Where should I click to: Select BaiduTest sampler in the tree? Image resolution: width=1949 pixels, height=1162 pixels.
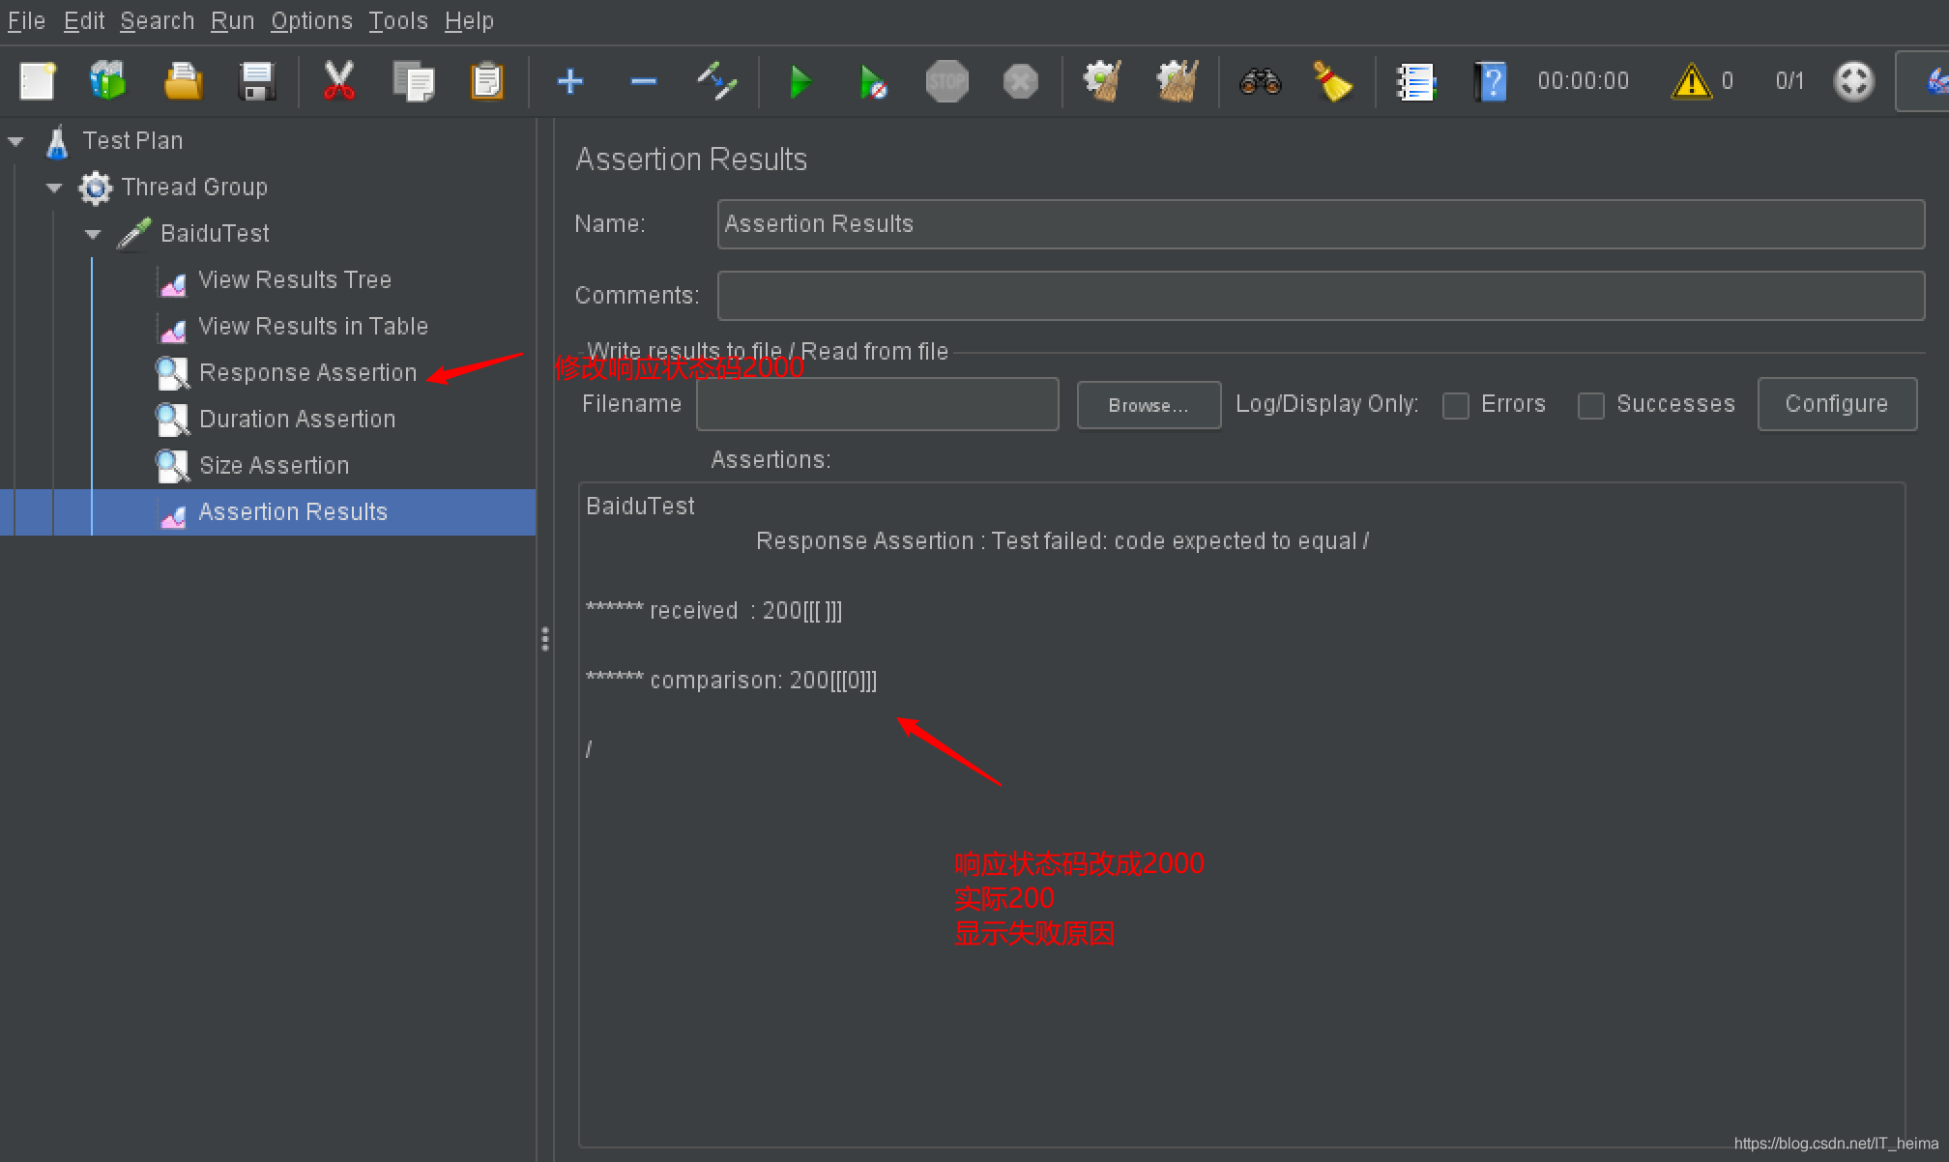tap(215, 234)
